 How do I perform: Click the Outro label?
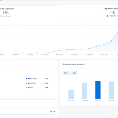(31, 88)
